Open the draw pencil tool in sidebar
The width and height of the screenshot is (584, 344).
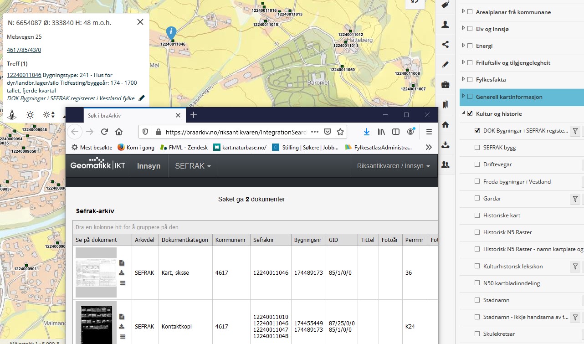[x=446, y=64]
